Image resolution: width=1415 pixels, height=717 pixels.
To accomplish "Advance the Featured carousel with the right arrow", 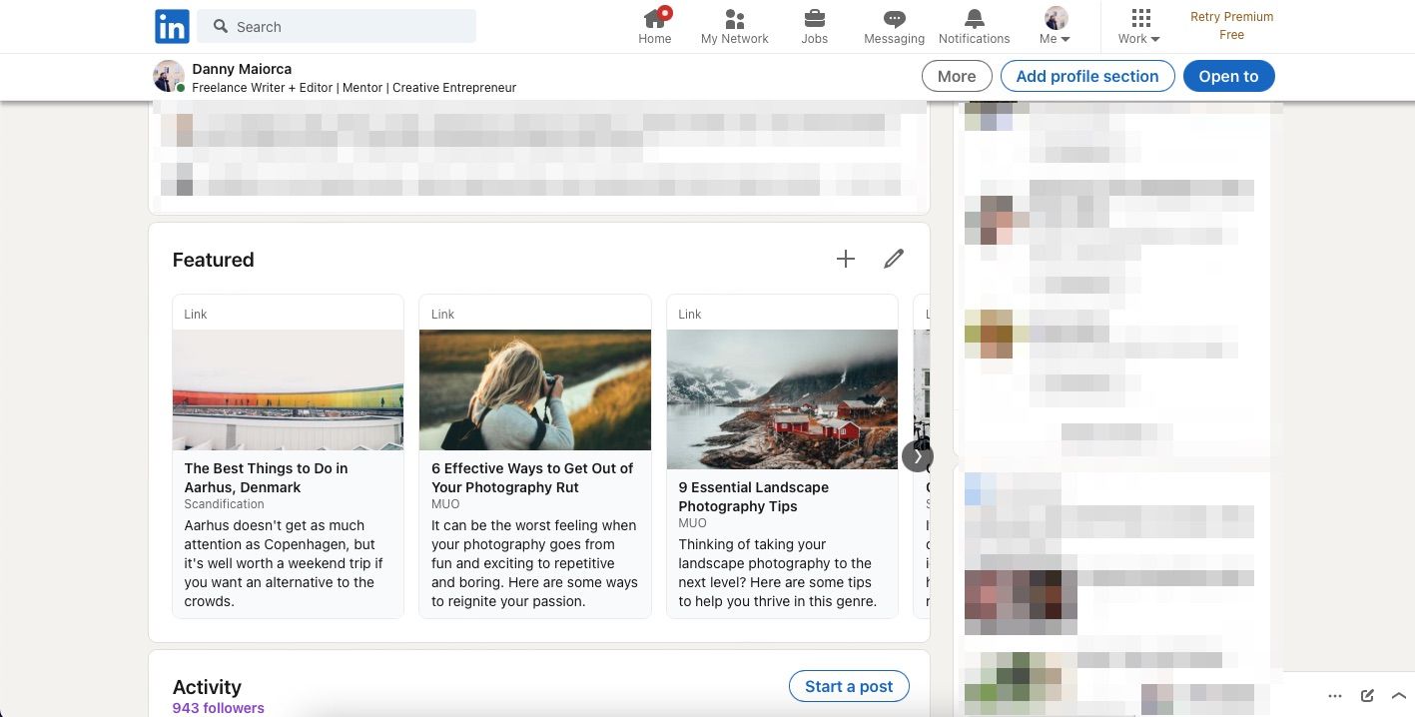I will pyautogui.click(x=916, y=455).
